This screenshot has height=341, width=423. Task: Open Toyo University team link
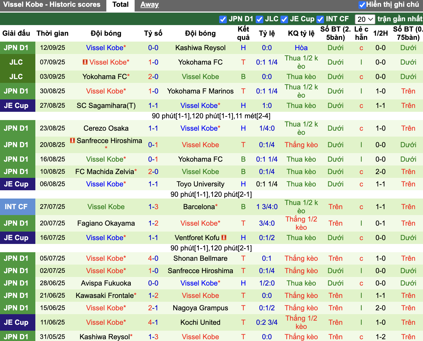tap(200, 184)
